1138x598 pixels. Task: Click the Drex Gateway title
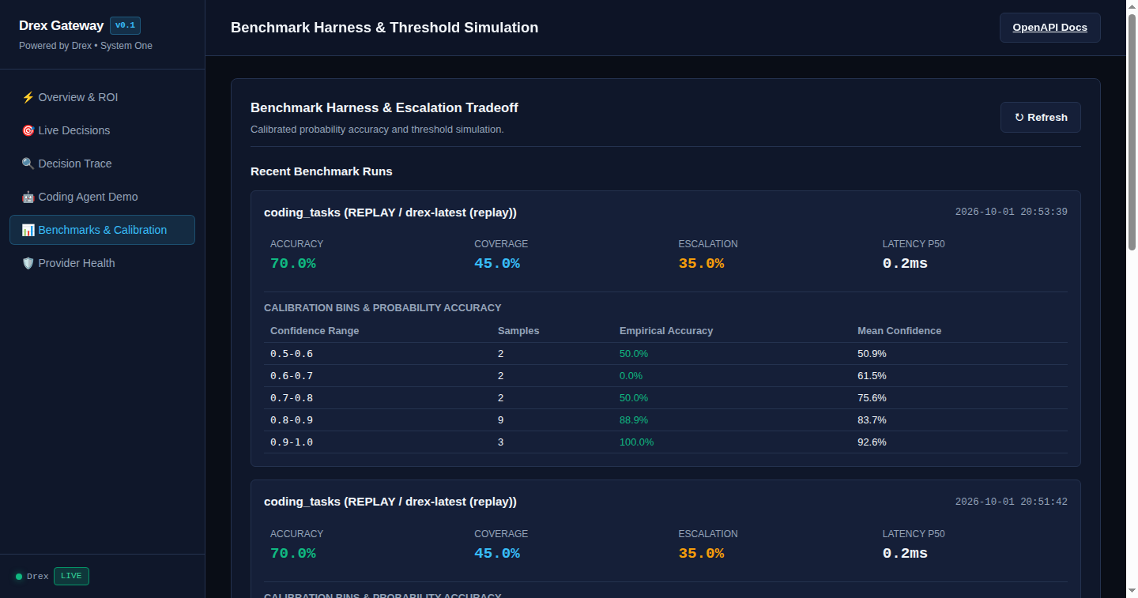[61, 26]
